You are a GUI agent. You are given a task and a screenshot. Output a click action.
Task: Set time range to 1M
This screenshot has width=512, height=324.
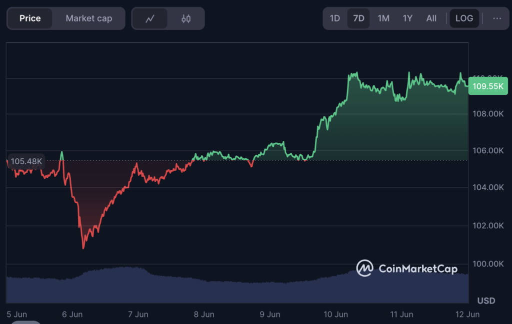coord(383,18)
